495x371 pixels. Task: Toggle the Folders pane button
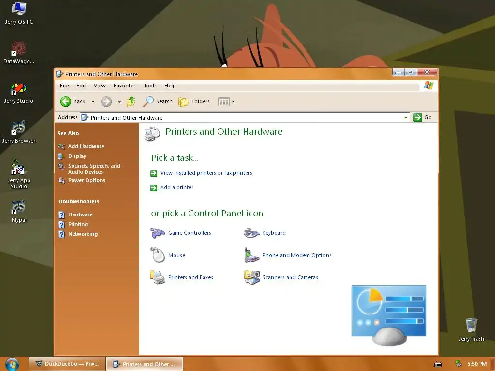(194, 101)
